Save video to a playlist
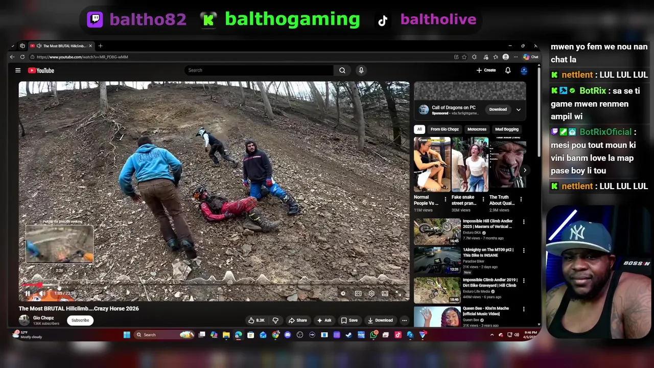This screenshot has height=368, width=654. [349, 320]
